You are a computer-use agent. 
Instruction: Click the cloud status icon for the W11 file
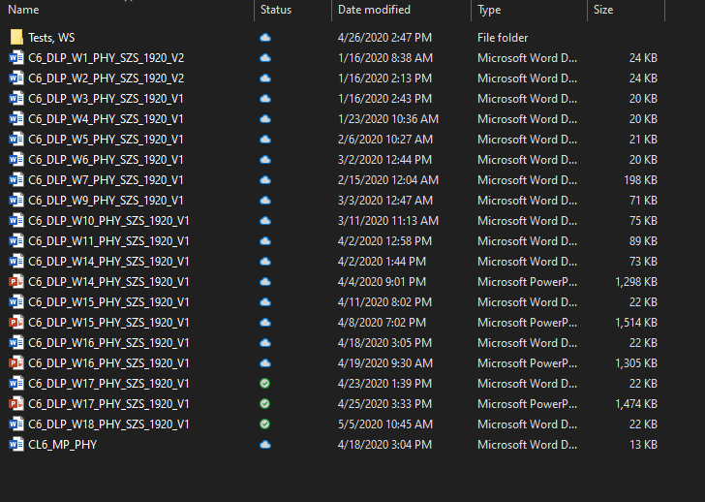click(x=265, y=241)
